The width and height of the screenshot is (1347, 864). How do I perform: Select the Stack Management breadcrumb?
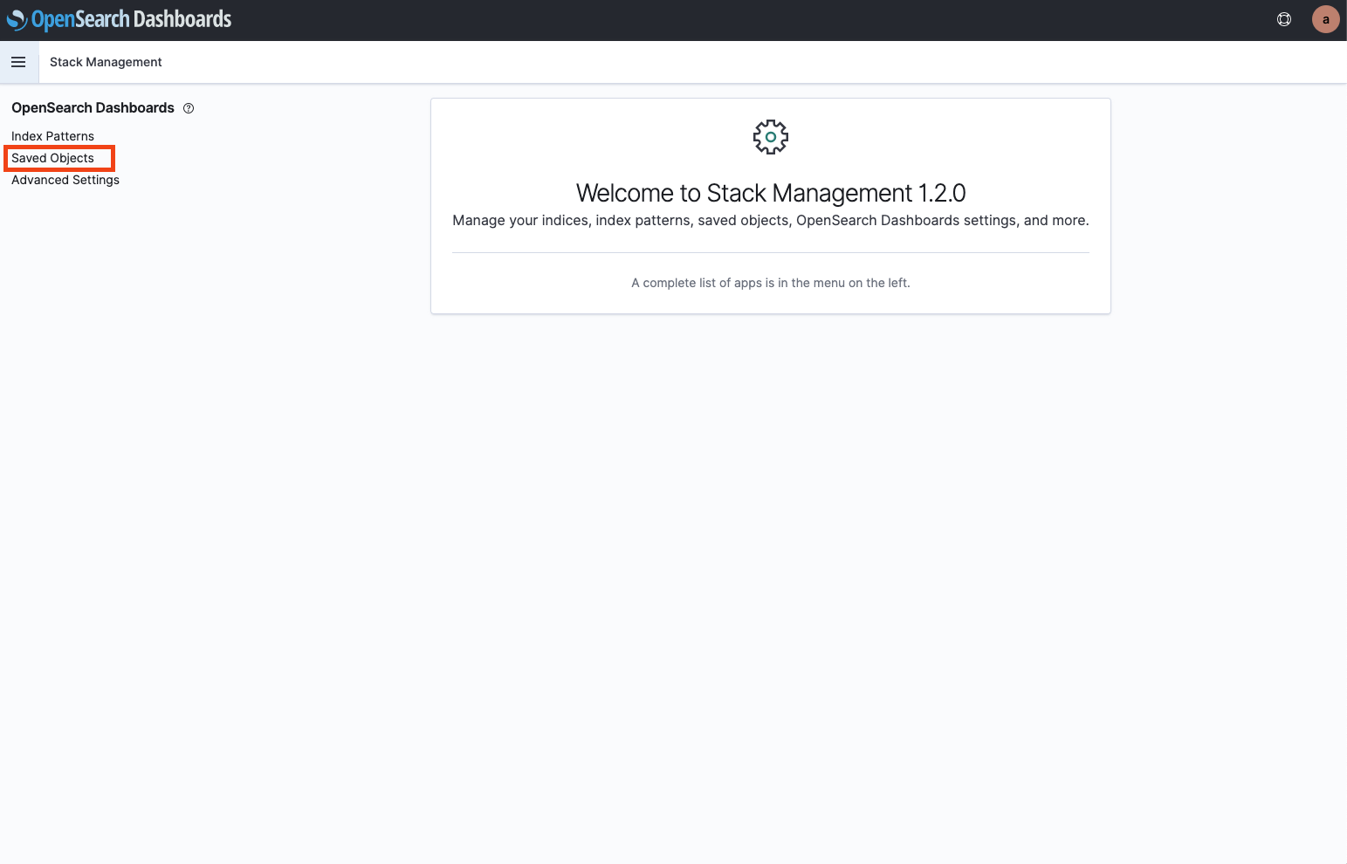click(106, 62)
